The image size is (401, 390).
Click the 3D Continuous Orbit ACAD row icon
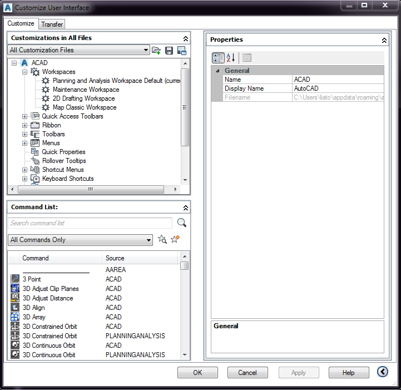coord(15,345)
